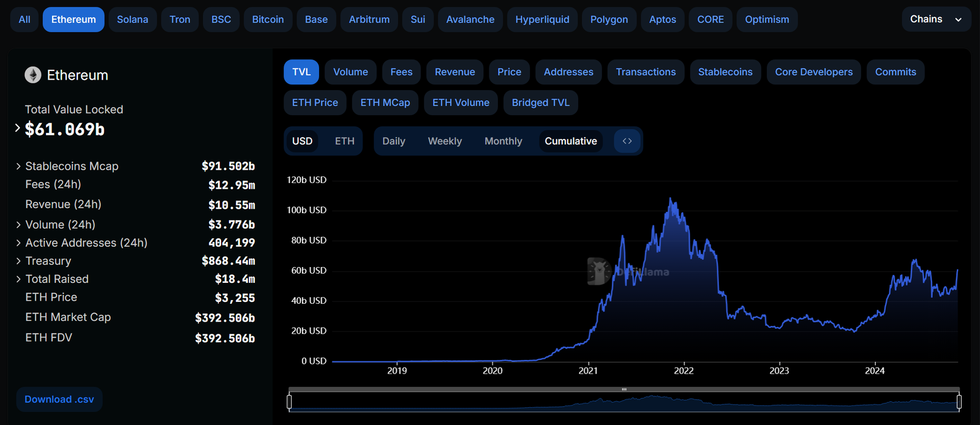Toggle the TVL chart metric
This screenshot has width=980, height=425.
tap(301, 72)
